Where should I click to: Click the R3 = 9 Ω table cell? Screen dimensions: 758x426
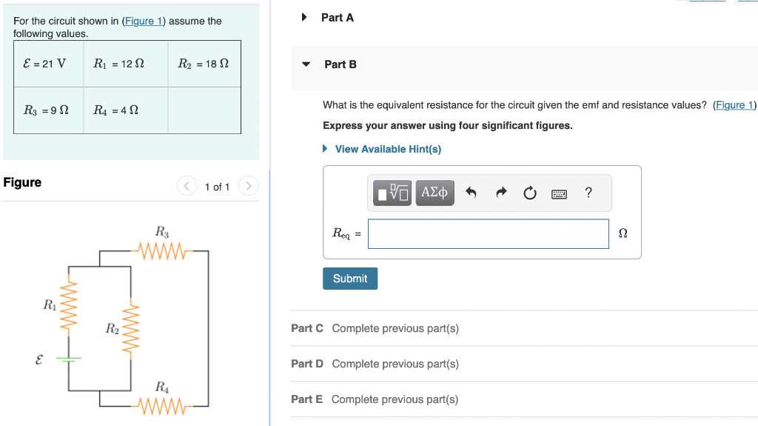pyautogui.click(x=48, y=110)
